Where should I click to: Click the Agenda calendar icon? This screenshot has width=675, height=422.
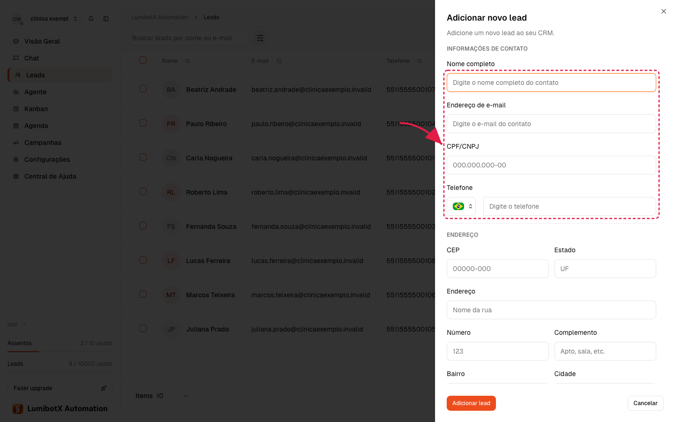pyautogui.click(x=16, y=126)
